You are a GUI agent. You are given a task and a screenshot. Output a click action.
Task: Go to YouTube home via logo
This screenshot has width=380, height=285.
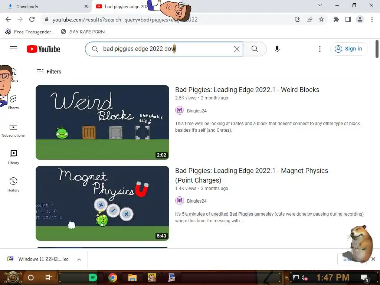coord(43,49)
